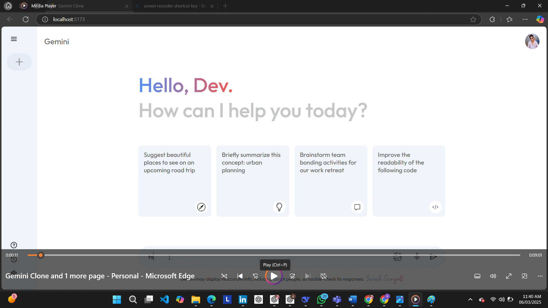Click the lightbulb icon on summarize card
The image size is (548, 308).
[x=279, y=207]
